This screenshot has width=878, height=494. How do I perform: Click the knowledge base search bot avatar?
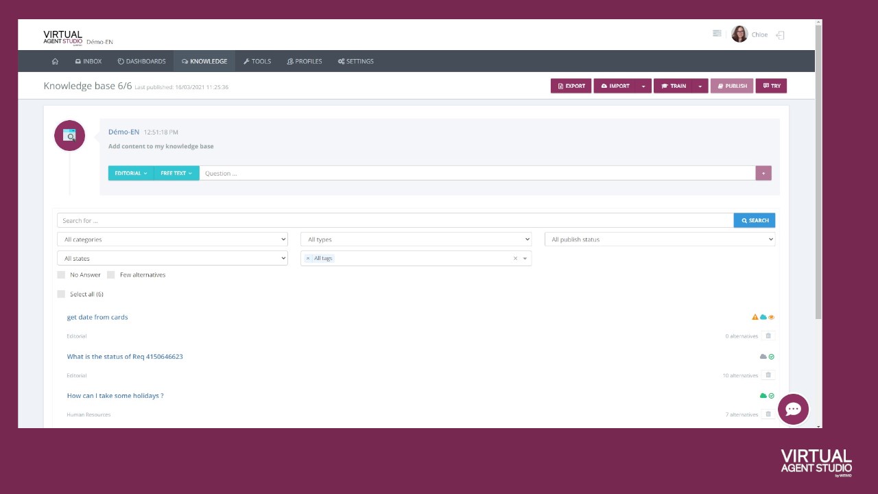point(69,135)
